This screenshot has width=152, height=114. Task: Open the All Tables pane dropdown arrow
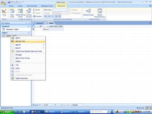coord(26,23)
